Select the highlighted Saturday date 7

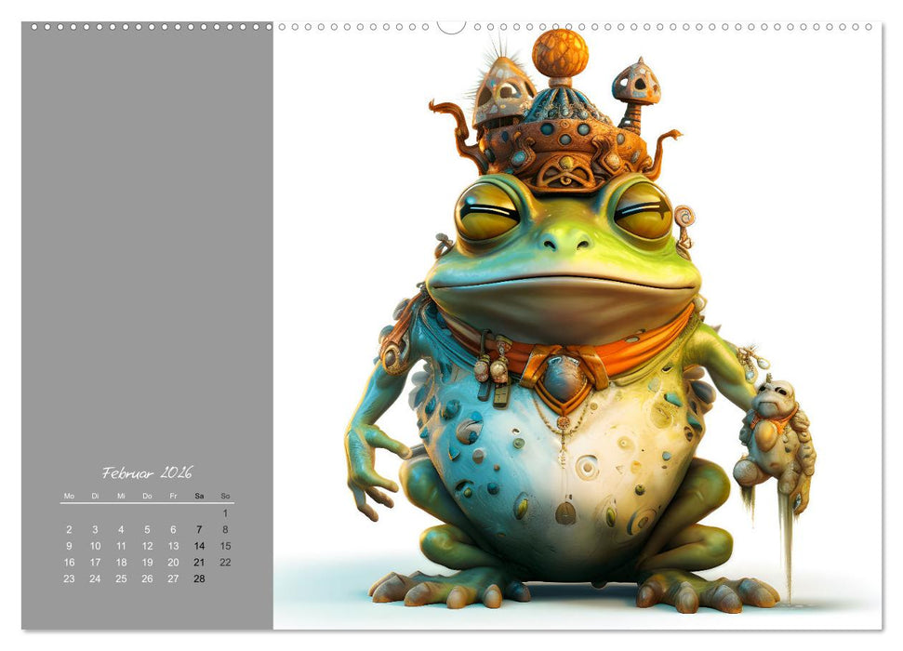197,527
